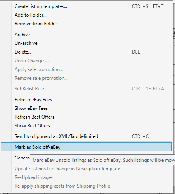Choose Add to Folder option
The width and height of the screenshot is (175, 194).
(x=86, y=15)
